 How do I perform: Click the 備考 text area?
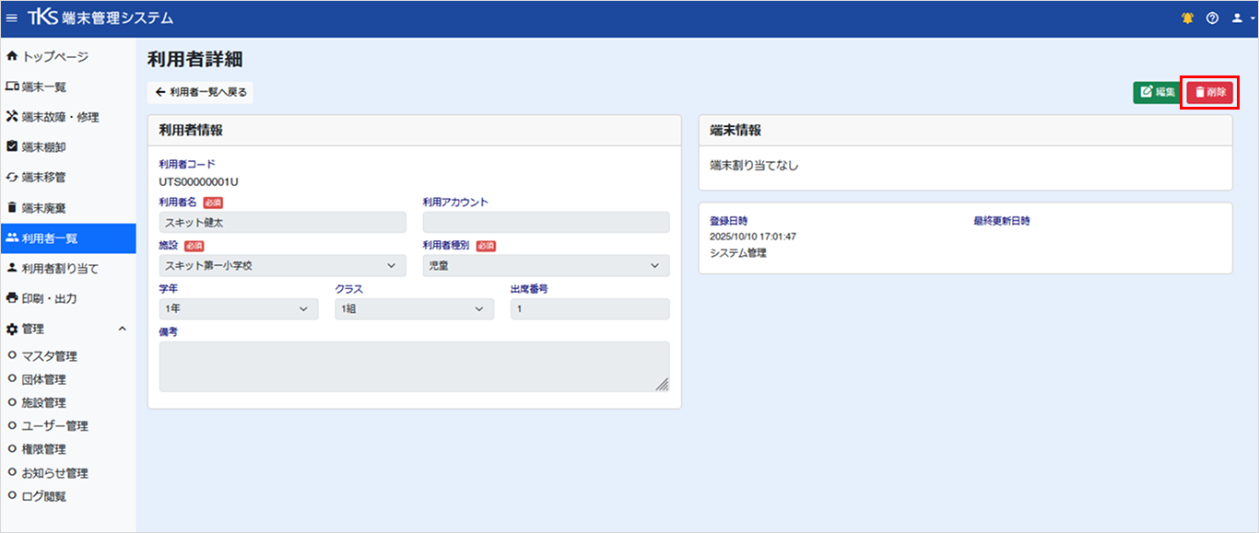pyautogui.click(x=415, y=367)
